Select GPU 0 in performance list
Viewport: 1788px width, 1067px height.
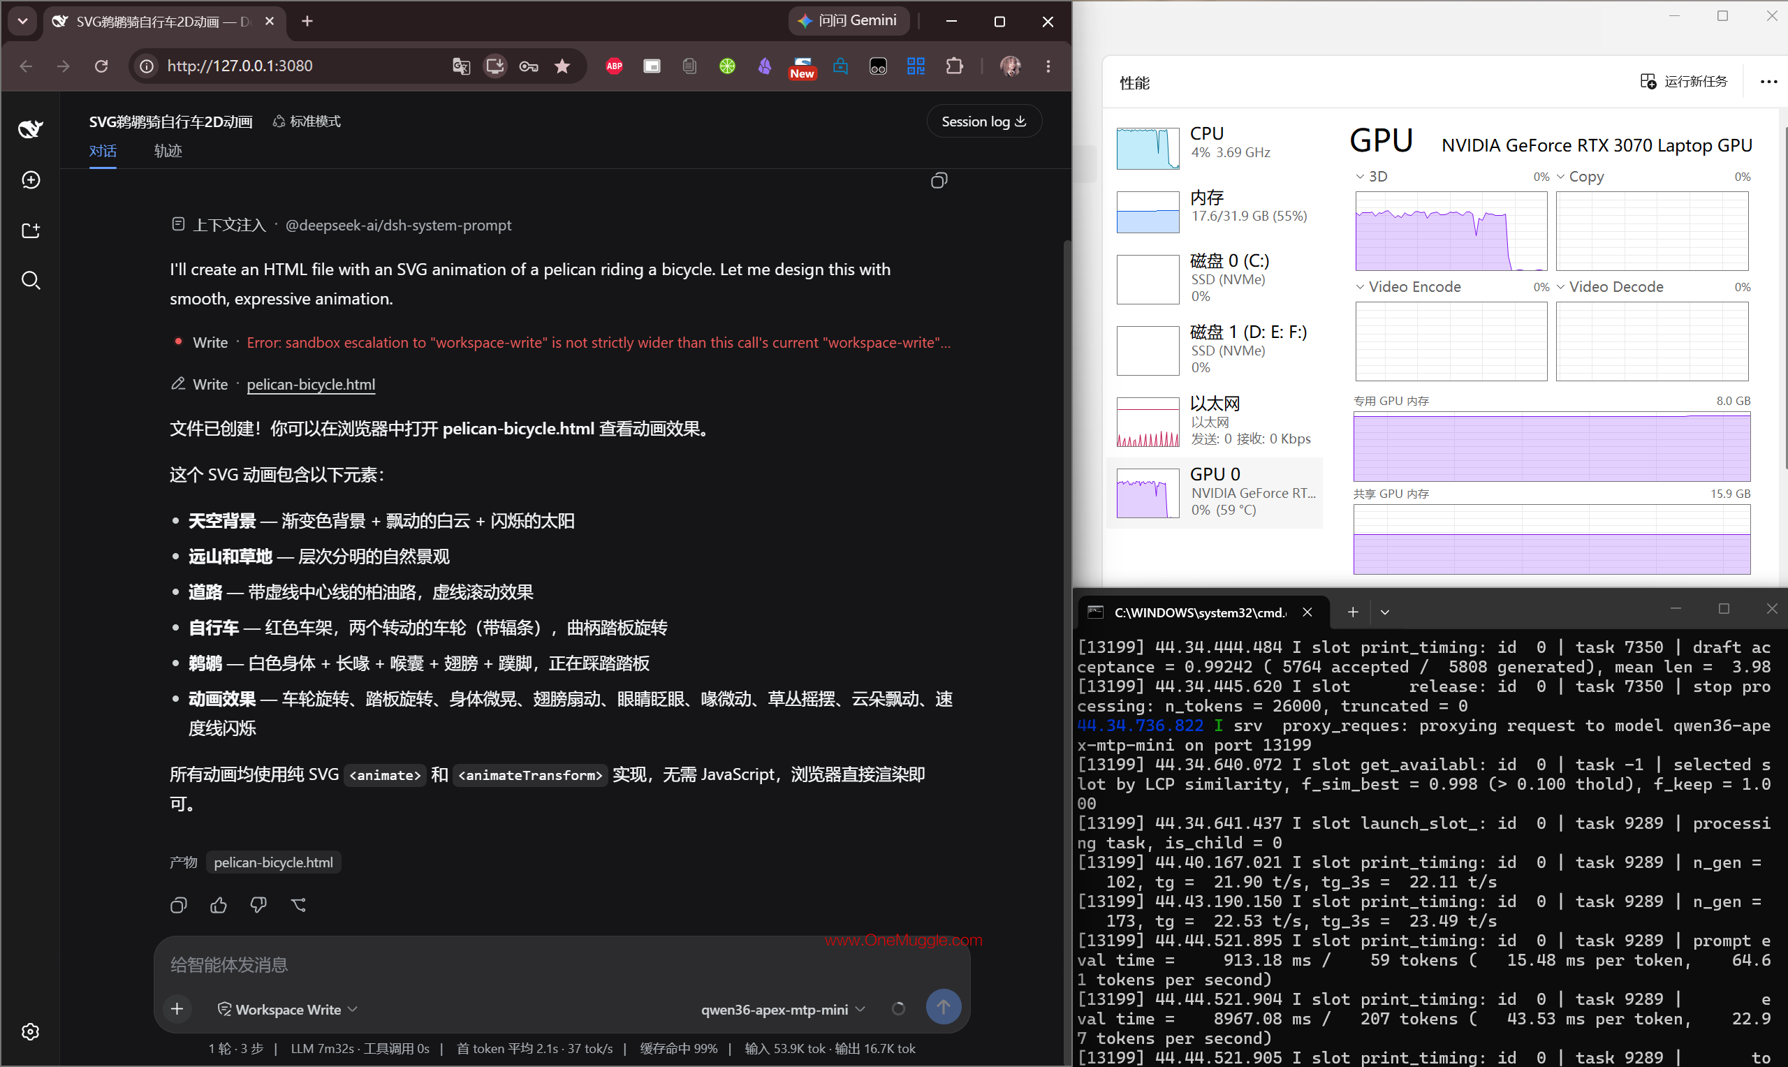coord(1215,492)
